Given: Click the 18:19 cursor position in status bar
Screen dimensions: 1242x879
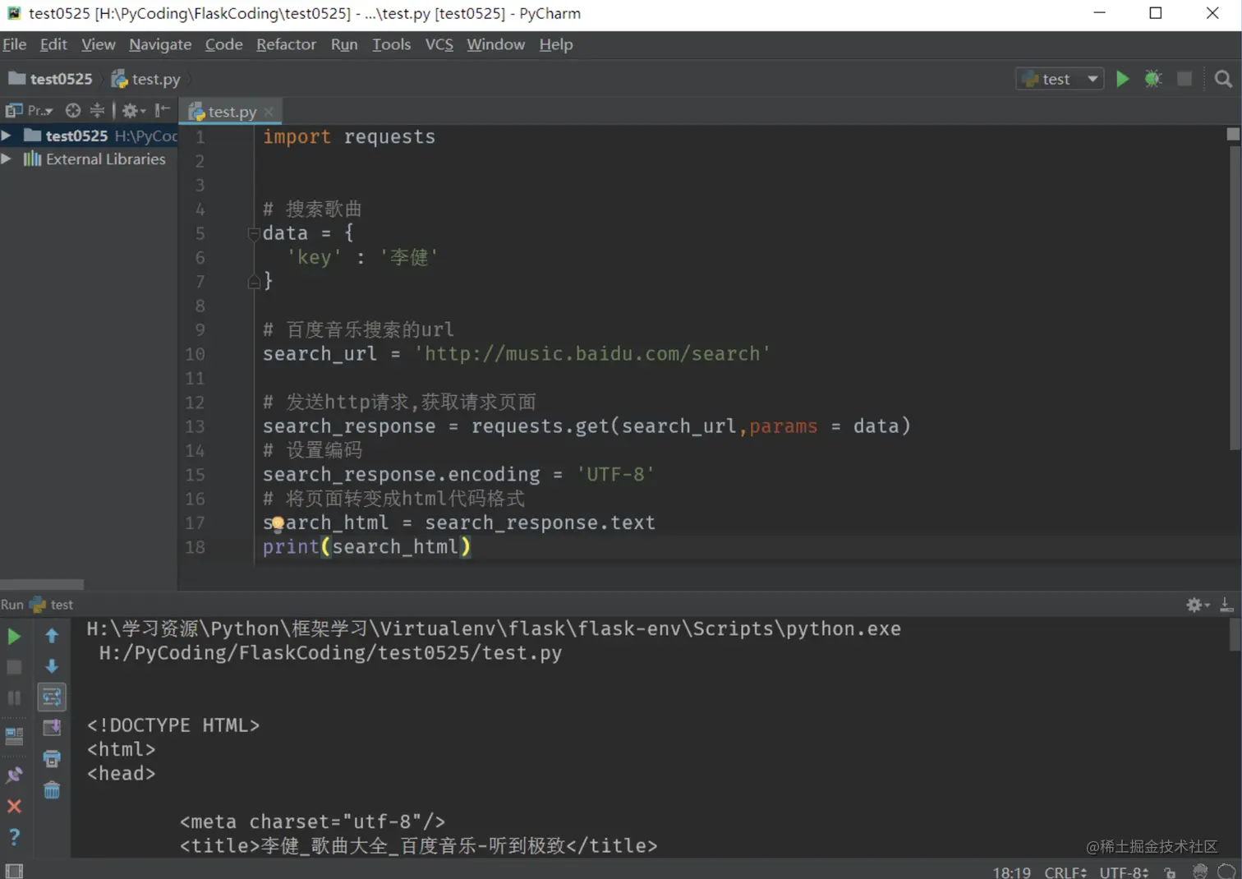Looking at the screenshot, I should click(1012, 872).
